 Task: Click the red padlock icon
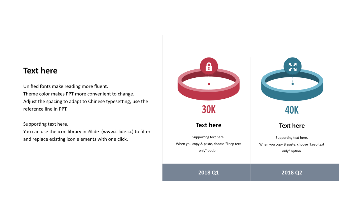209,66
